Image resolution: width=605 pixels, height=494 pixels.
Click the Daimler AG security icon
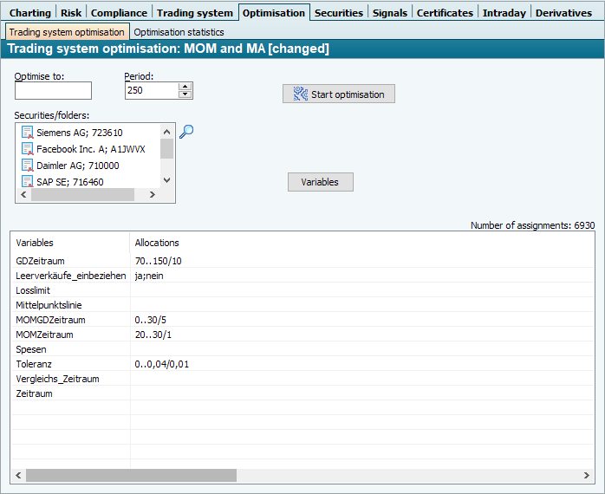coord(28,166)
